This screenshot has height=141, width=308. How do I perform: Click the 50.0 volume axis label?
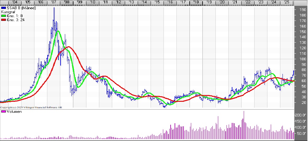tap(301, 133)
